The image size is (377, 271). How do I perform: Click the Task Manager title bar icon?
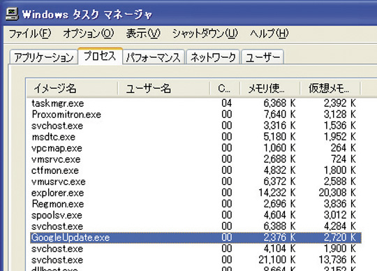tap(12, 14)
